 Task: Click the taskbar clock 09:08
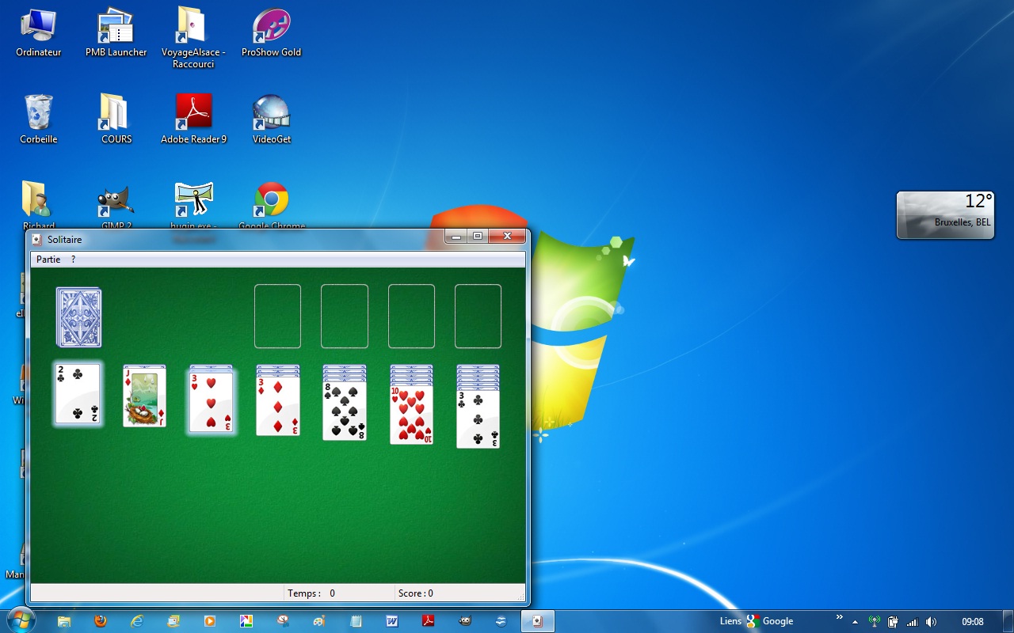pos(973,622)
